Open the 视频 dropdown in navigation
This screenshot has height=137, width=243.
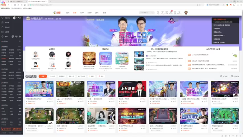pyautogui.click(x=89, y=13)
